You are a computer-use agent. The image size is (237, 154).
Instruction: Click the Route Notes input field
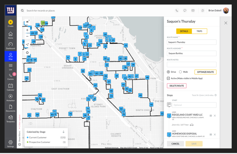point(192,65)
